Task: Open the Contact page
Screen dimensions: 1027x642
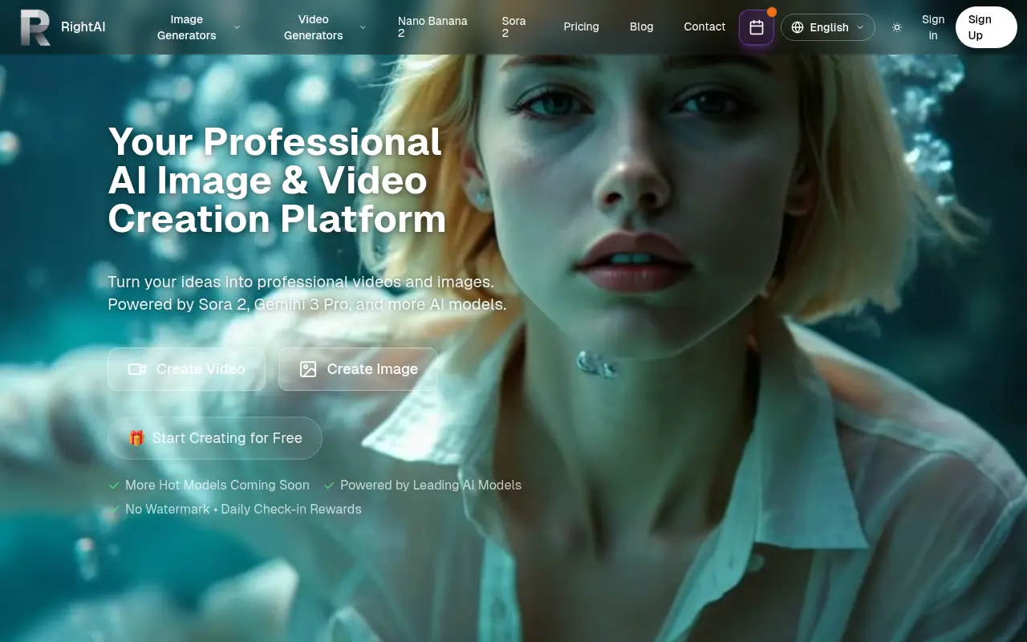Action: [x=704, y=27]
